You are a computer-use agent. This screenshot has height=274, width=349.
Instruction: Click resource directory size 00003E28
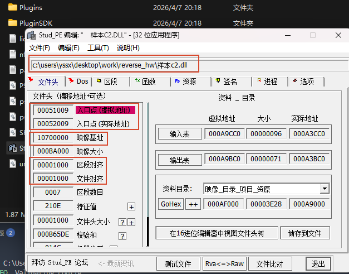266,204
